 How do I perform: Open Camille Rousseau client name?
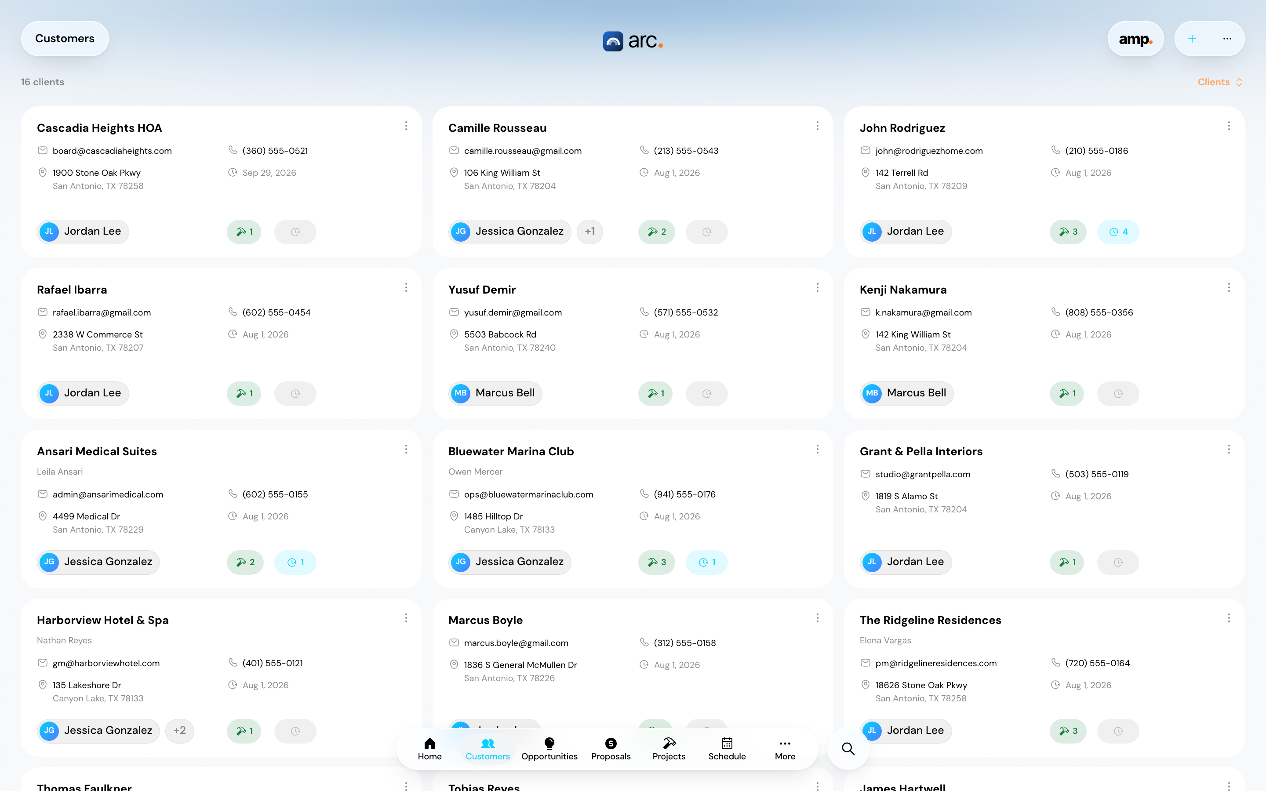[497, 128]
